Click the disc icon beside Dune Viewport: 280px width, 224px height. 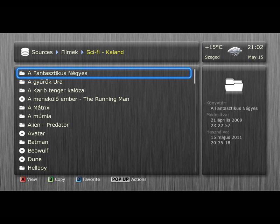[x=22, y=159]
